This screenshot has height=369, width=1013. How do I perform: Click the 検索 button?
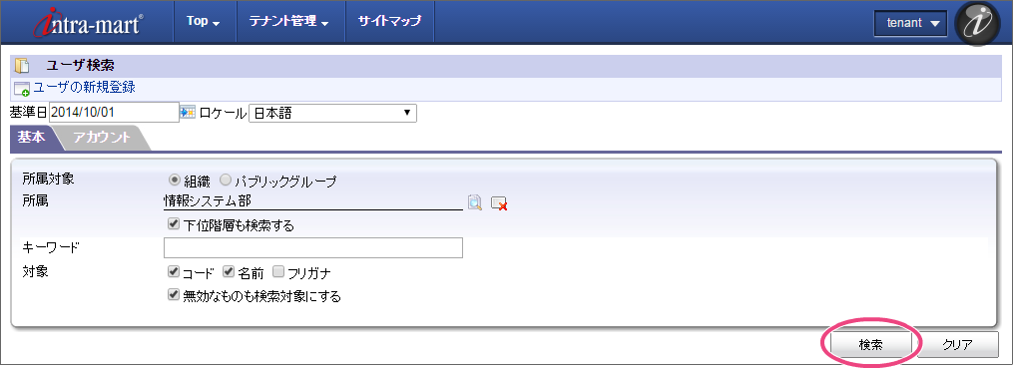click(x=871, y=344)
